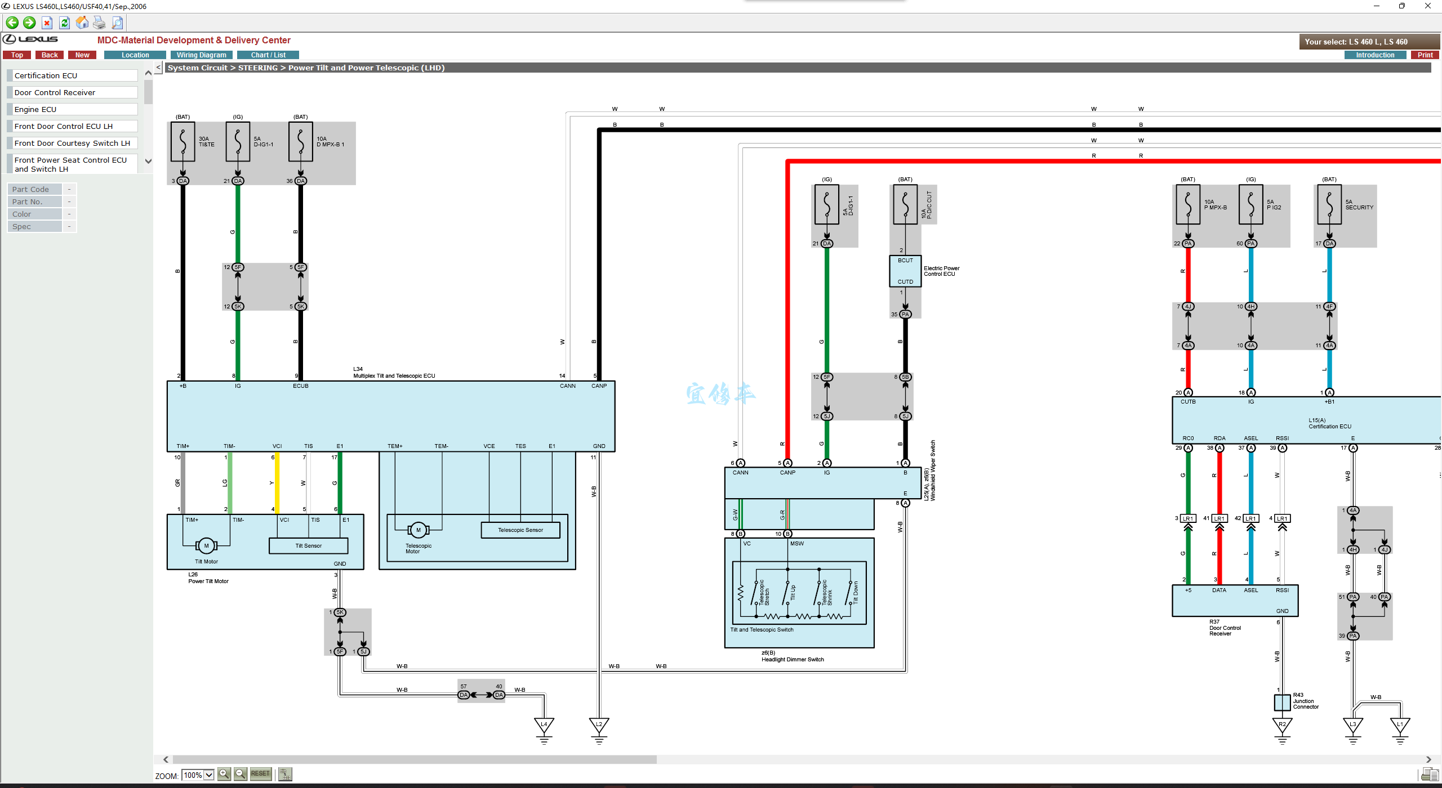Go to Home via house icon
Viewport: 1442px width, 788px height.
click(82, 23)
